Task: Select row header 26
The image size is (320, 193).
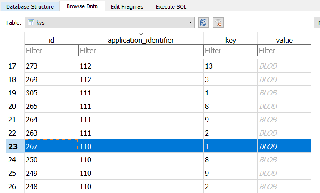Action: click(x=15, y=187)
